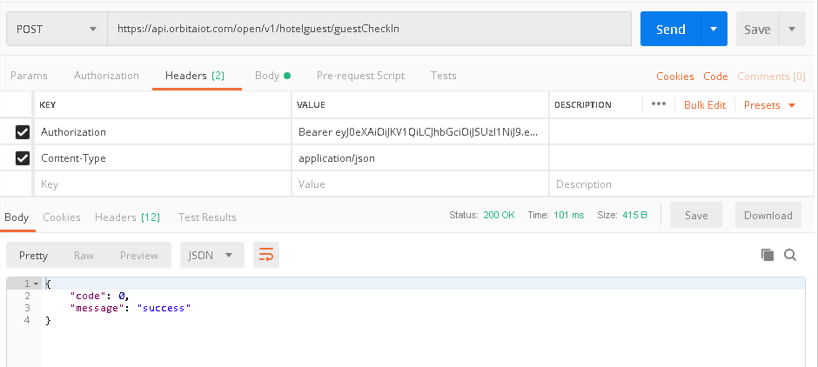
Task: Copy response body with the copy icon
Action: (768, 255)
